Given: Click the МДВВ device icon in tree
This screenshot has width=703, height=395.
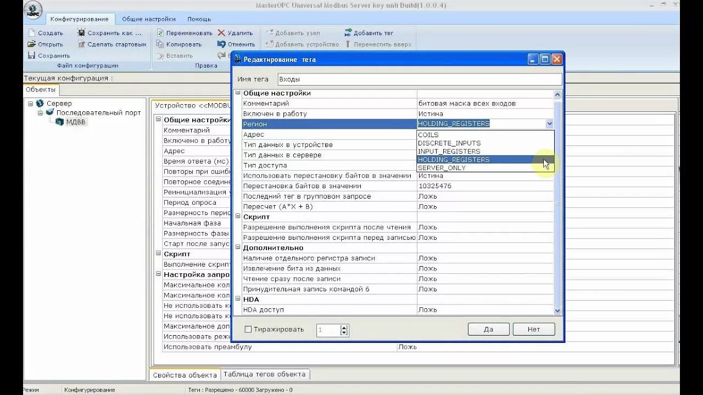Looking at the screenshot, I should [60, 122].
